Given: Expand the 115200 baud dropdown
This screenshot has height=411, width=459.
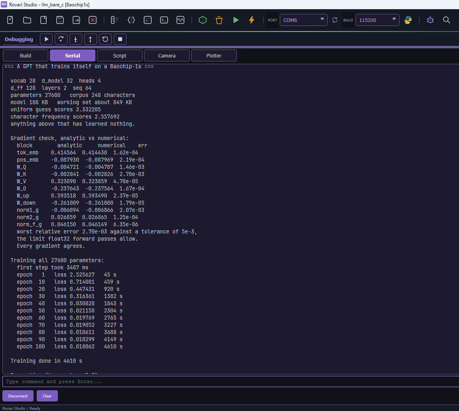Looking at the screenshot, I should pyautogui.click(x=377, y=20).
